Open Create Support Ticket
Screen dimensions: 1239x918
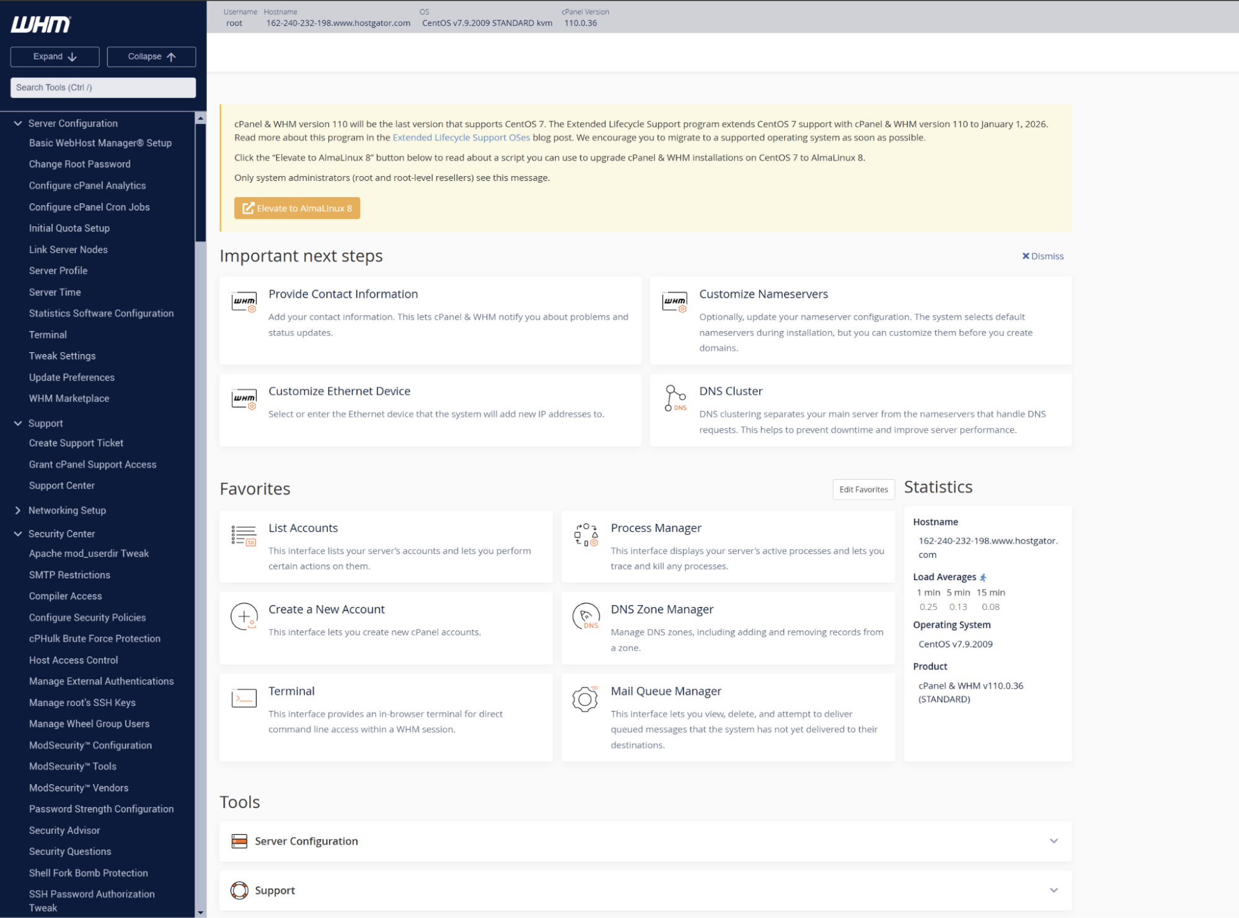coord(76,443)
